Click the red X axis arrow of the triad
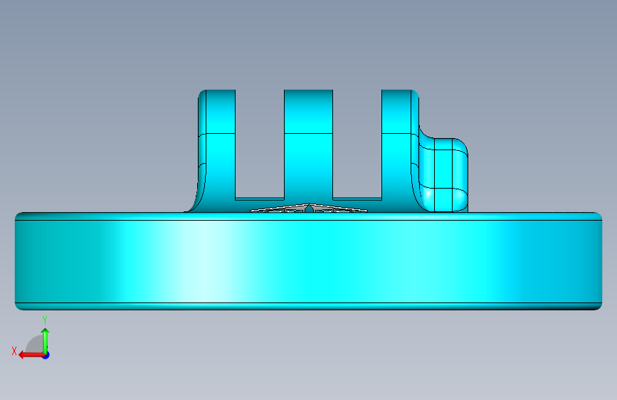 [31, 355]
